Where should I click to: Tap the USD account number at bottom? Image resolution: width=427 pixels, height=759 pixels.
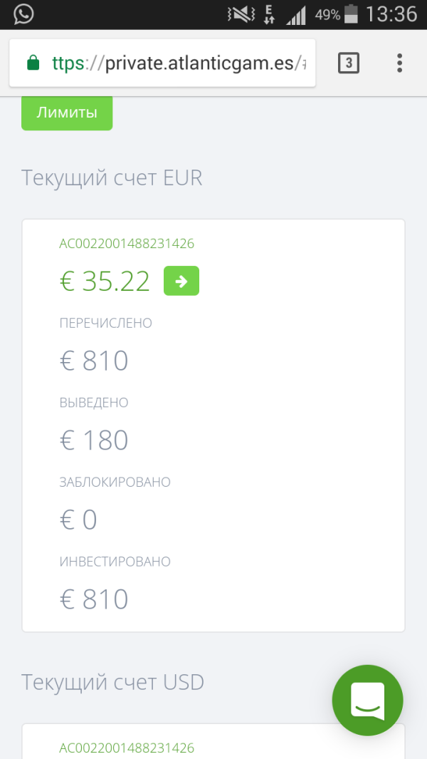pyautogui.click(x=127, y=748)
